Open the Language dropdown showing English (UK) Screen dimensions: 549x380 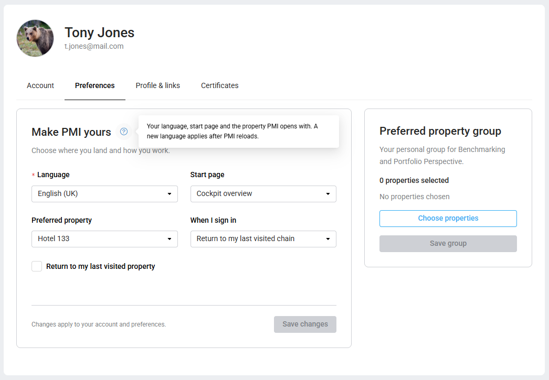(104, 194)
